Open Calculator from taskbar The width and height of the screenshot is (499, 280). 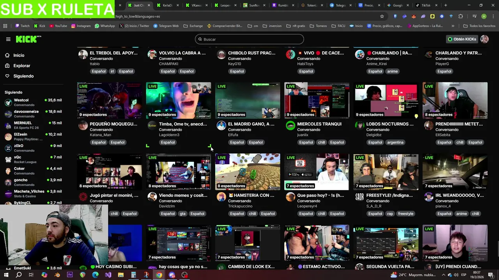133,275
